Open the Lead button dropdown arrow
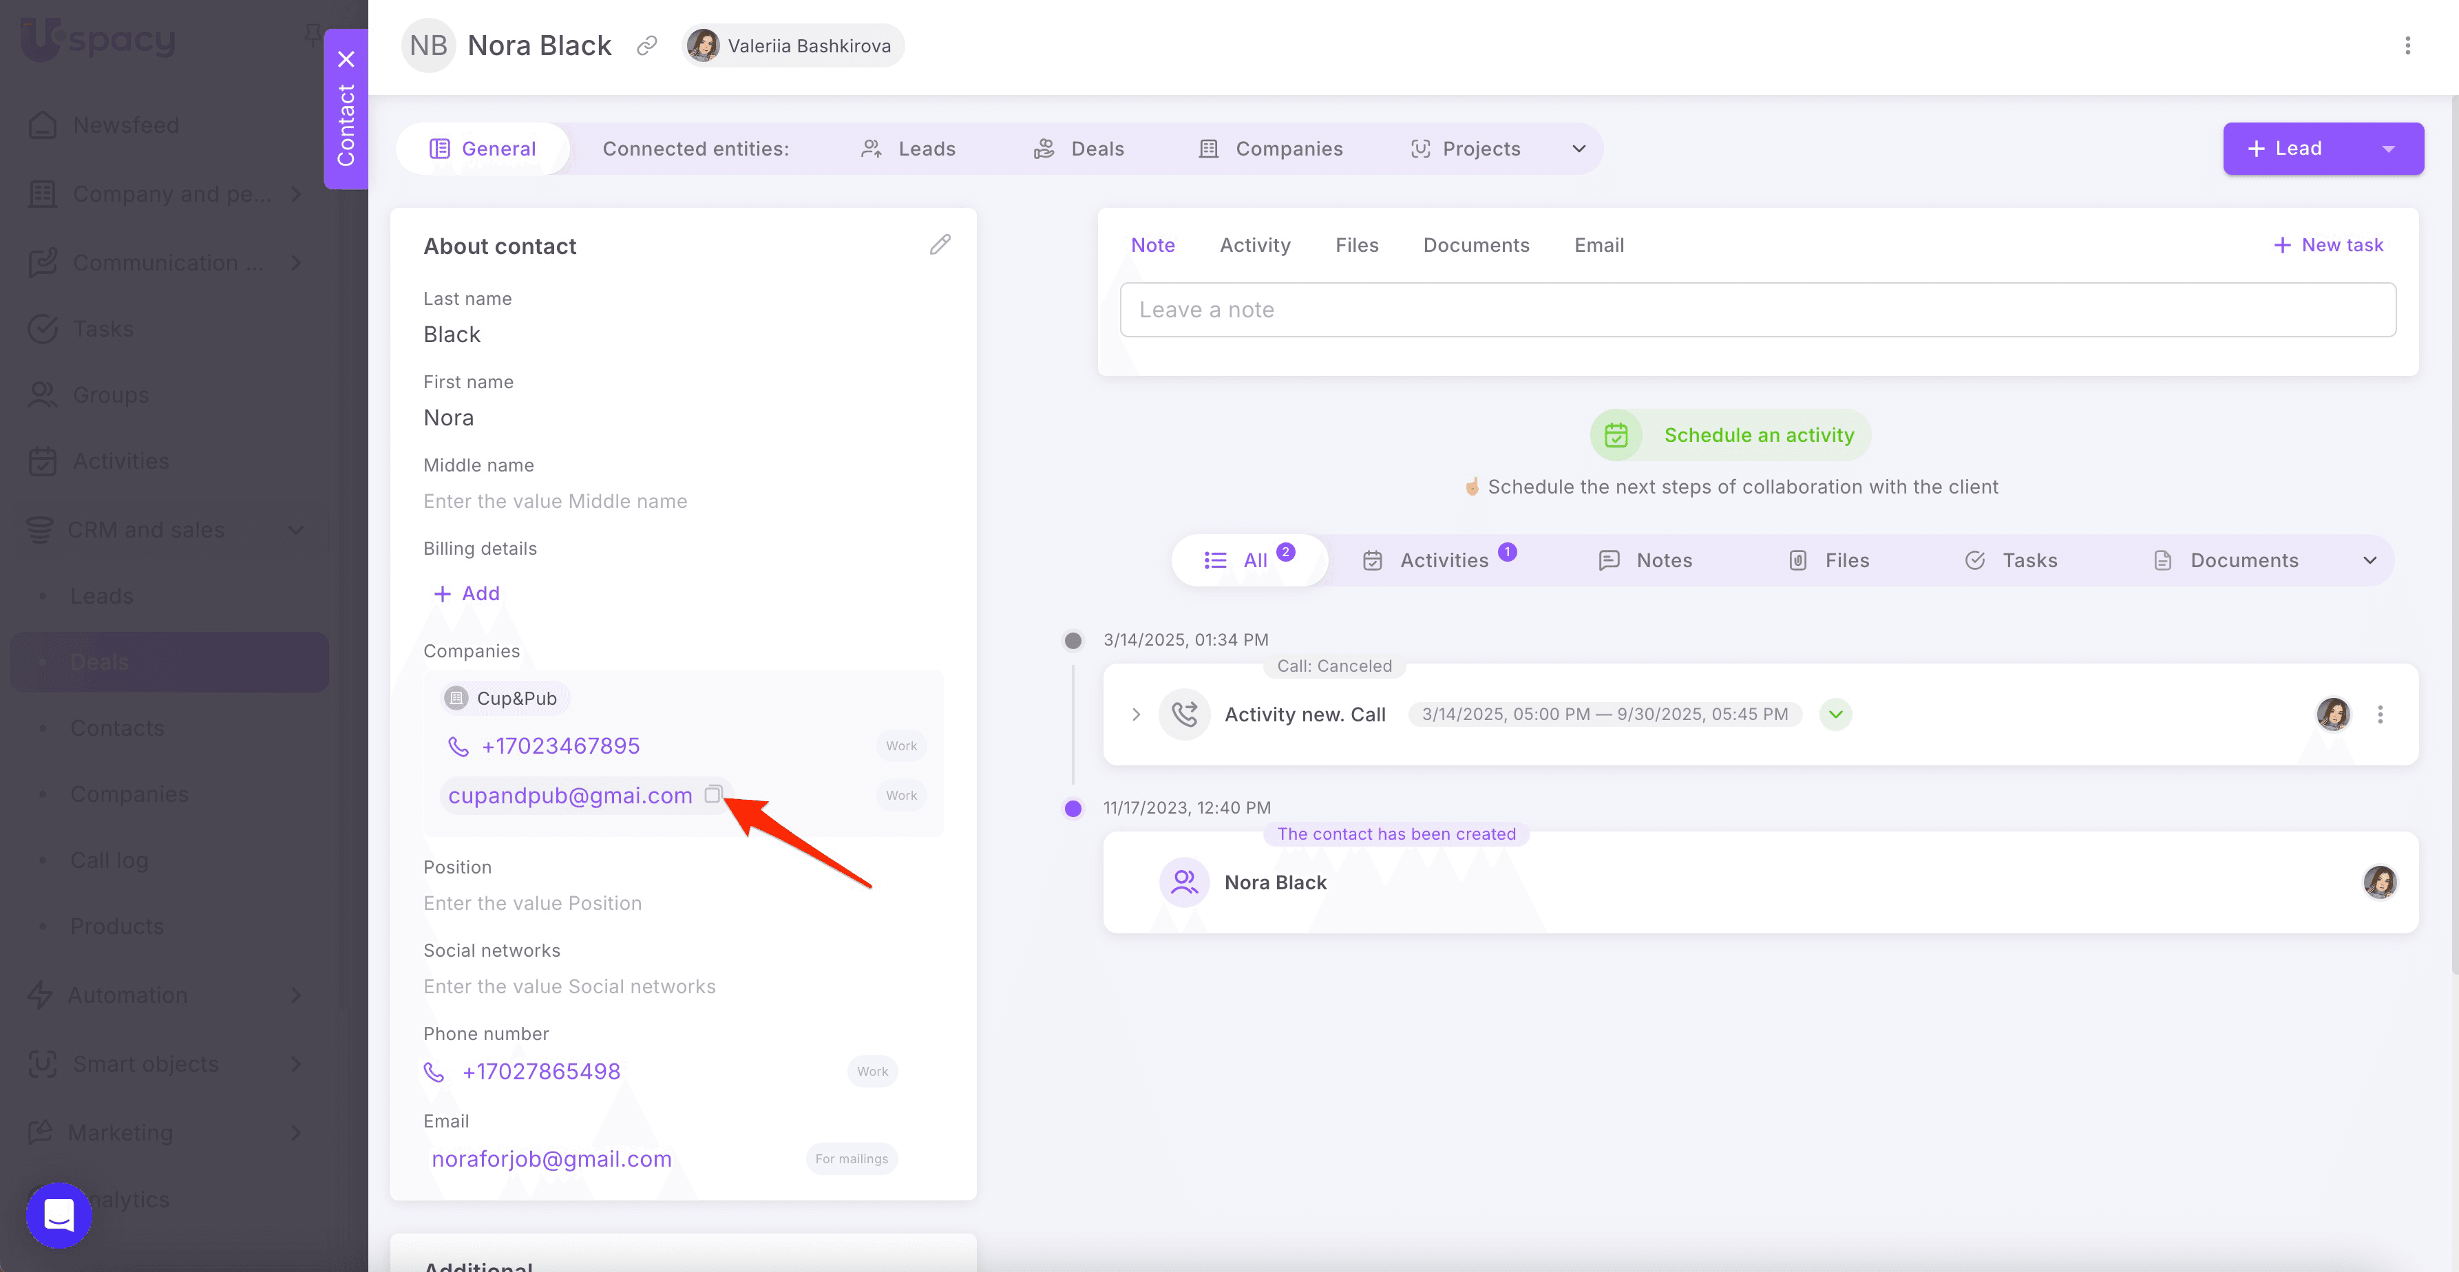Image resolution: width=2459 pixels, height=1272 pixels. pos(2387,149)
